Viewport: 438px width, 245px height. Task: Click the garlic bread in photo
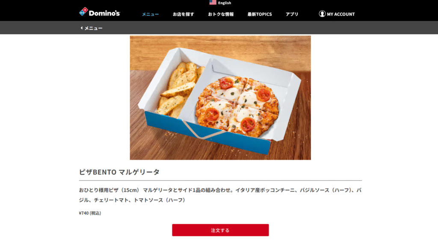[178, 89]
